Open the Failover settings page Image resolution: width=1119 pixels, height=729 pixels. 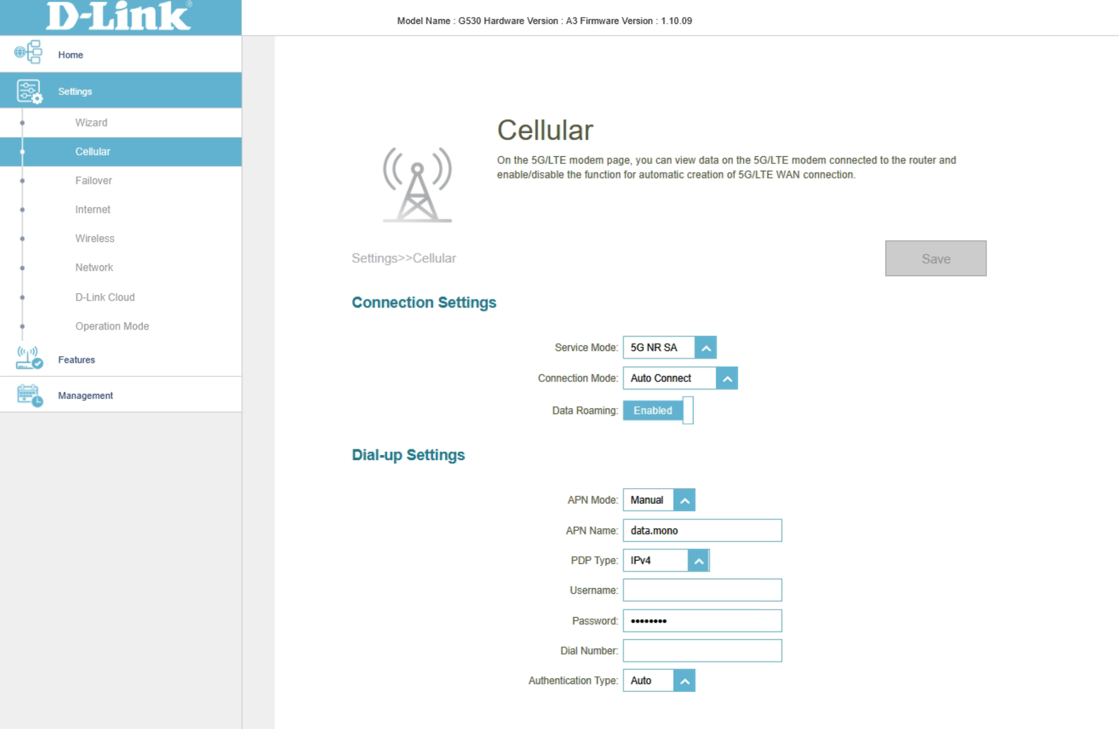(94, 181)
